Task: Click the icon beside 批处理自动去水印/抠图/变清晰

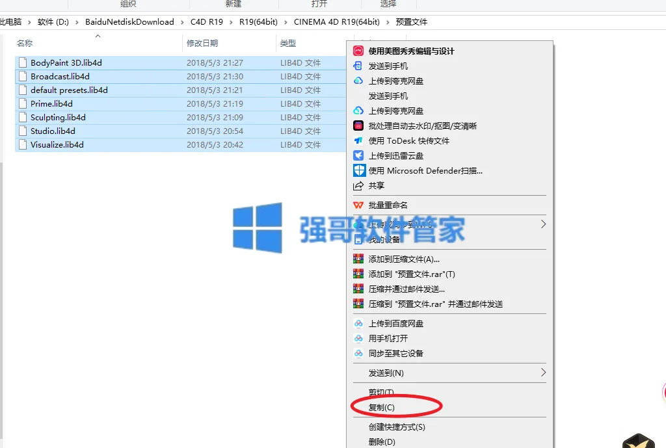Action: tap(358, 125)
